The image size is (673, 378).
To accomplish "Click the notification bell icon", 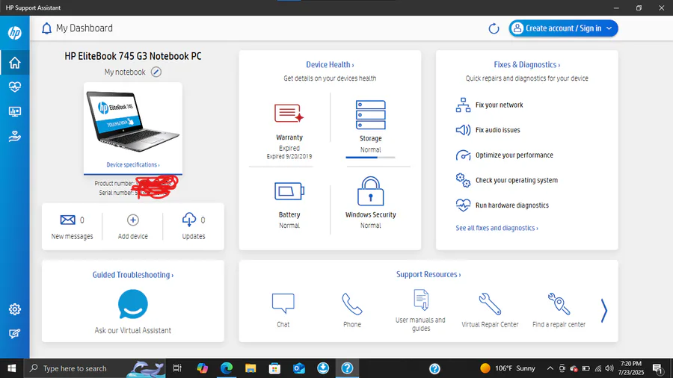I will 46,28.
